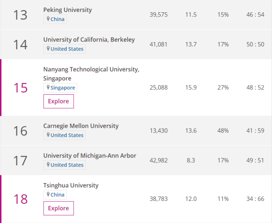Select the Singapore country tag
This screenshot has height=223, width=272.
pyautogui.click(x=63, y=88)
